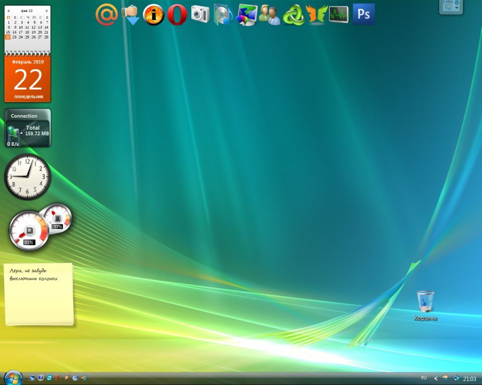
Task: Launch Photoshop from the dock
Action: click(x=364, y=14)
